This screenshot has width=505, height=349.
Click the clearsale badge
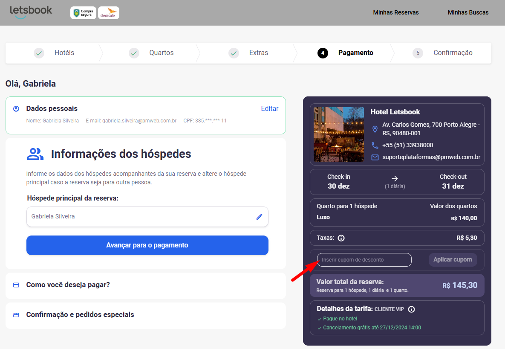[x=109, y=13]
